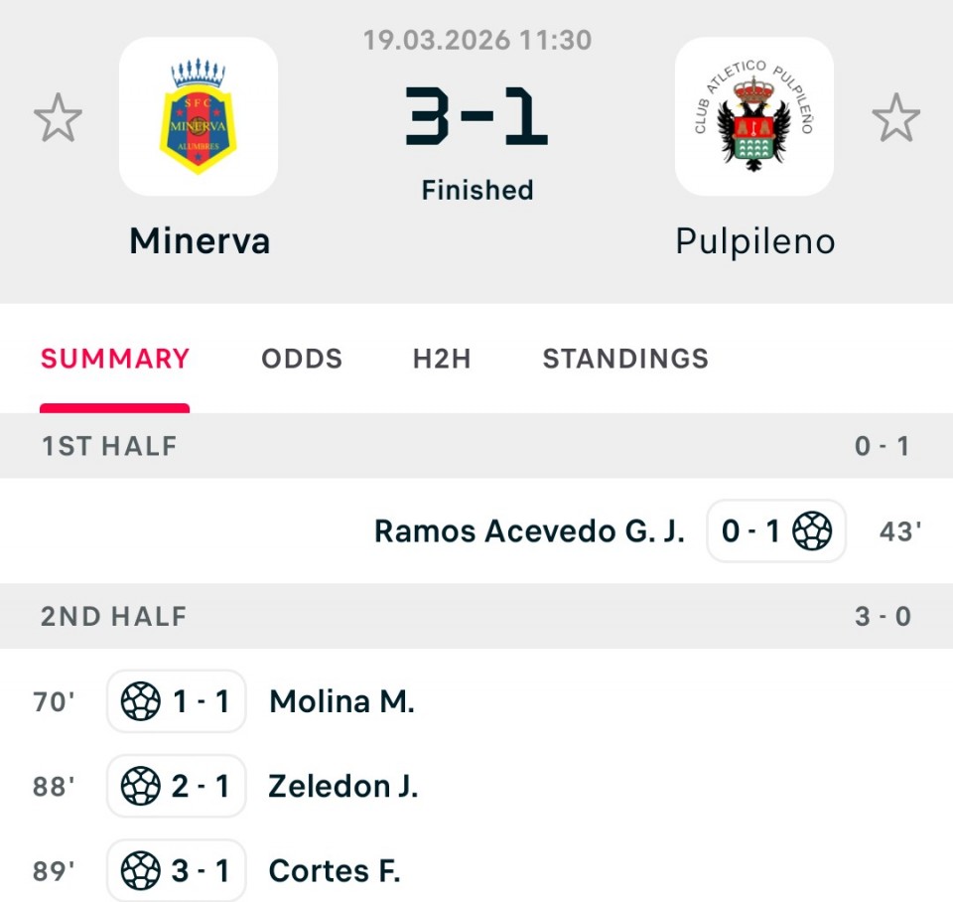
Task: Open the H2H tab
Action: coord(442,359)
